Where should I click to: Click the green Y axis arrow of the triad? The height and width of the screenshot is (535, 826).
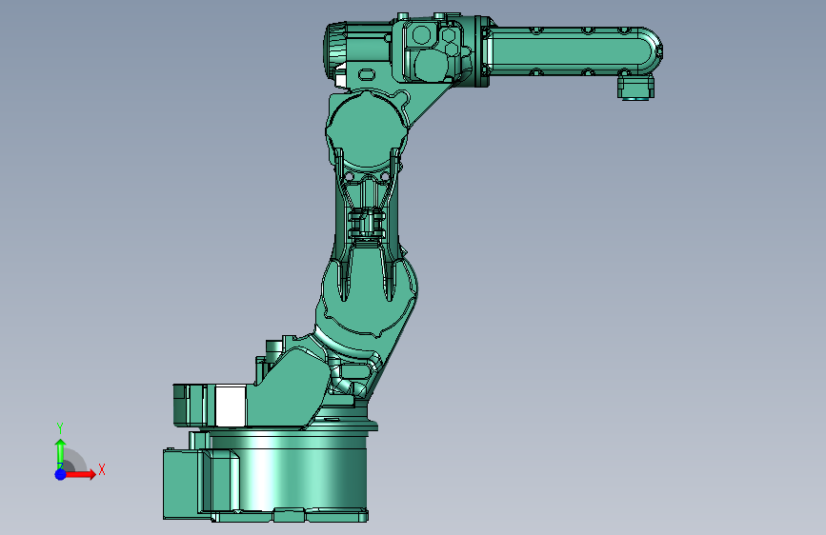pos(61,454)
